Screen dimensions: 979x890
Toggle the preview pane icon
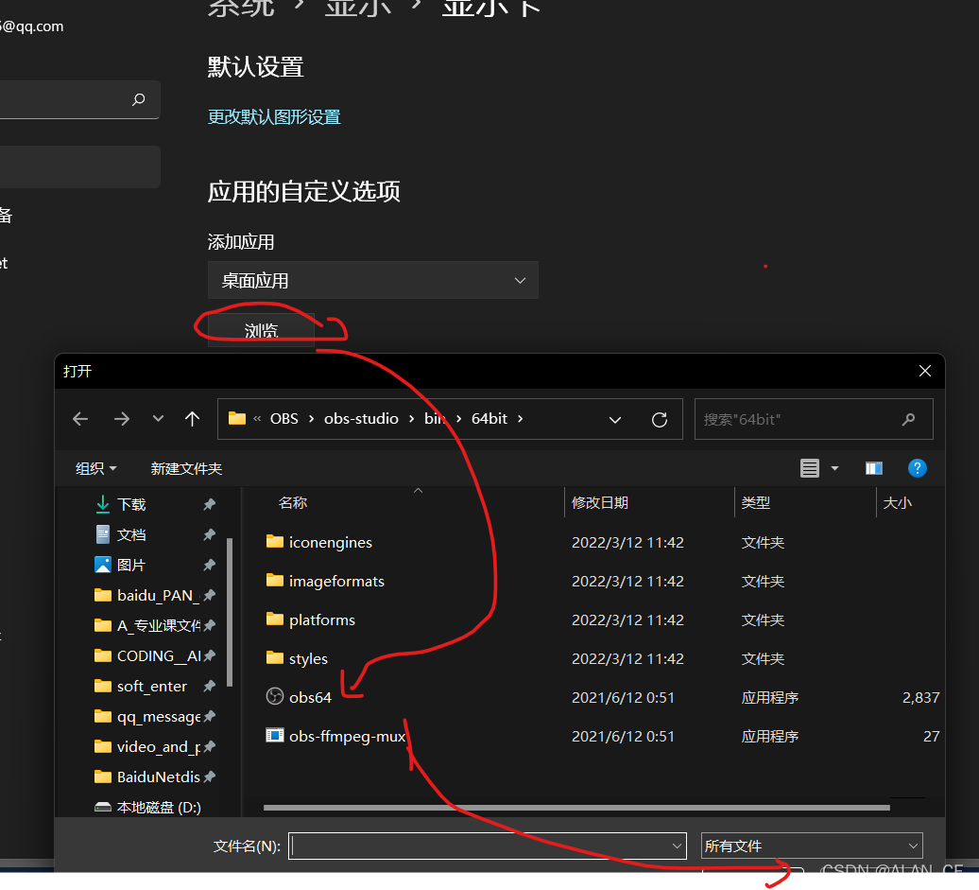873,467
